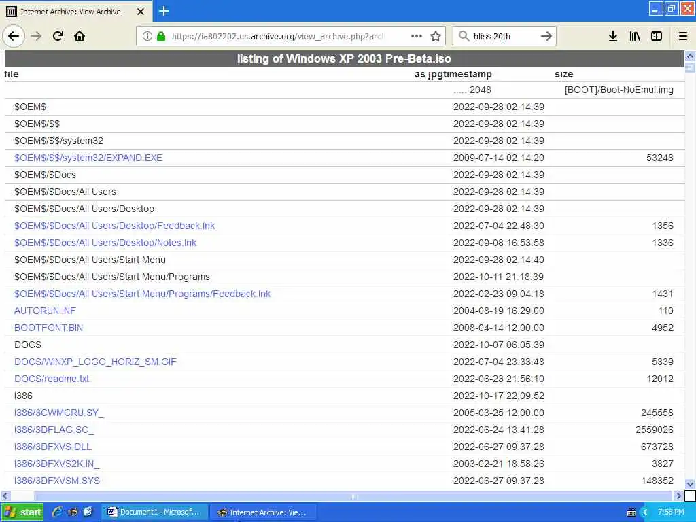Open the I386/3DFXVS2K.IN_ link
This screenshot has width=696, height=522.
pos(57,464)
